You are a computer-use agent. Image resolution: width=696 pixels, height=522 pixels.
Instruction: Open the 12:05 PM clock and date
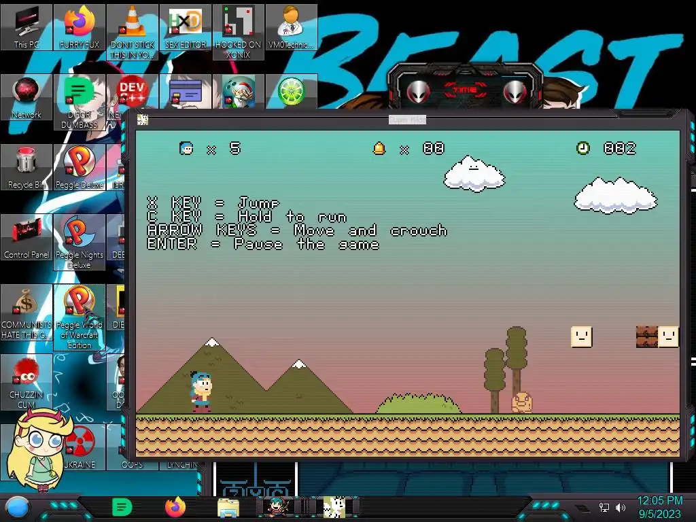pos(659,507)
